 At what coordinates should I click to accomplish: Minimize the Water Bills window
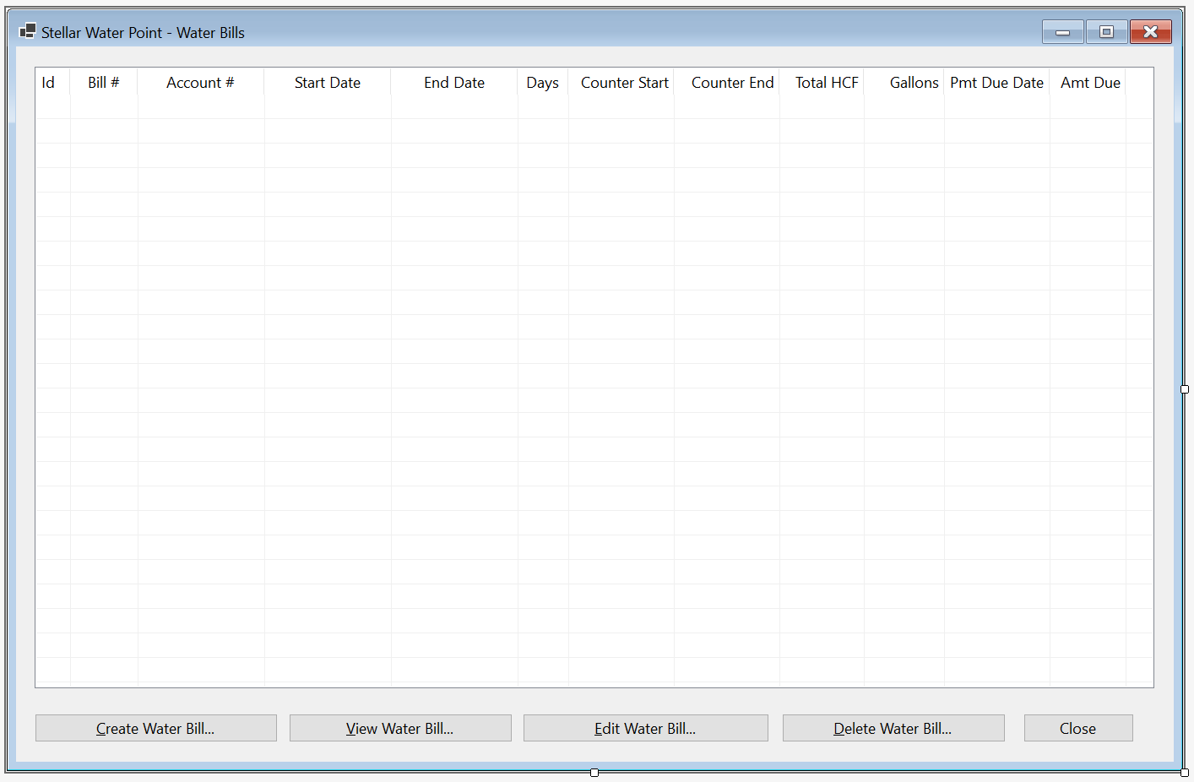tap(1063, 32)
